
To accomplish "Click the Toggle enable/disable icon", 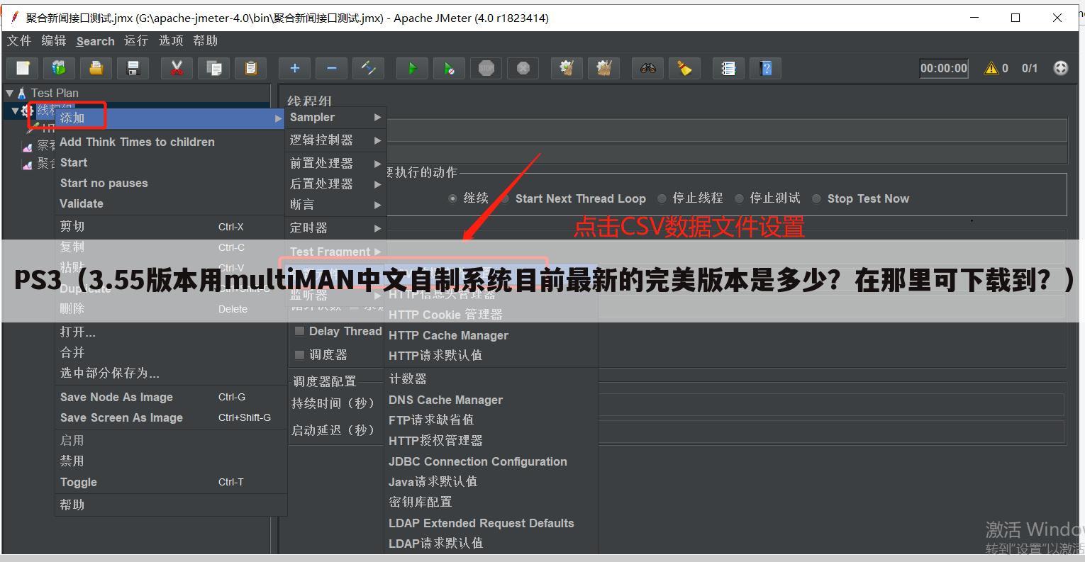I will (x=368, y=68).
